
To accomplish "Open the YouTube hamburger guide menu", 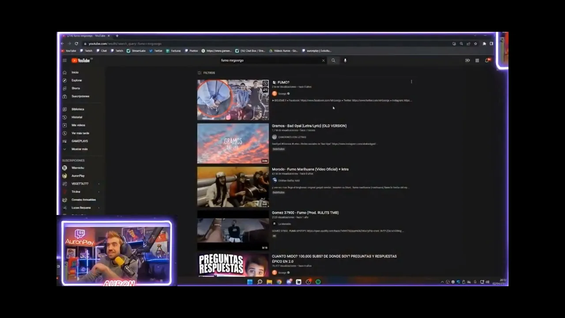I will click(x=64, y=61).
